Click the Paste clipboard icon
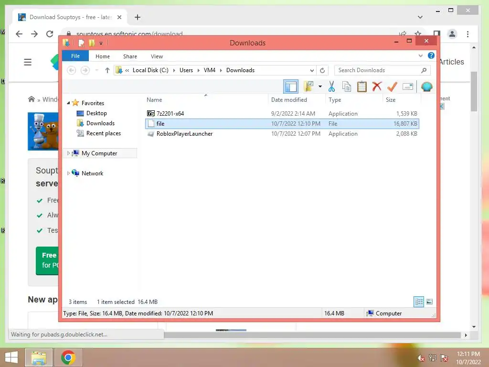The width and height of the screenshot is (489, 367). coord(362,86)
